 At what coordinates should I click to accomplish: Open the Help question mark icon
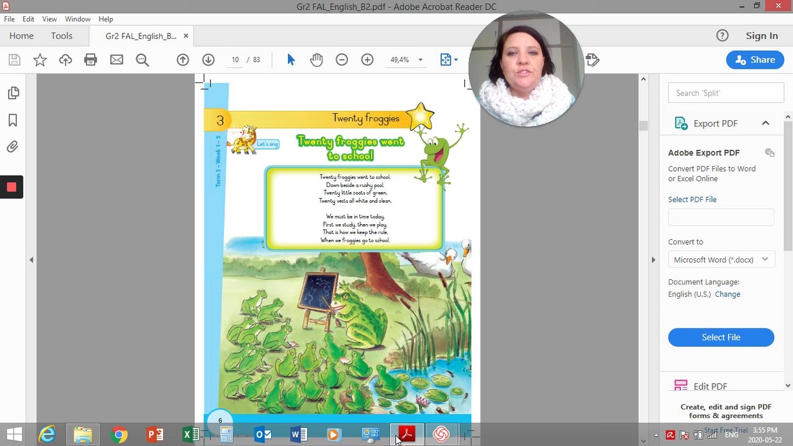tap(722, 36)
